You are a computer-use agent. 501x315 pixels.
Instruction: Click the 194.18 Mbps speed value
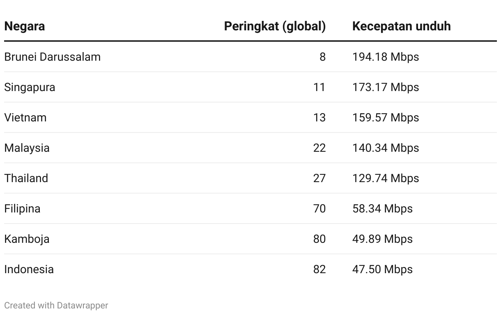coord(386,57)
